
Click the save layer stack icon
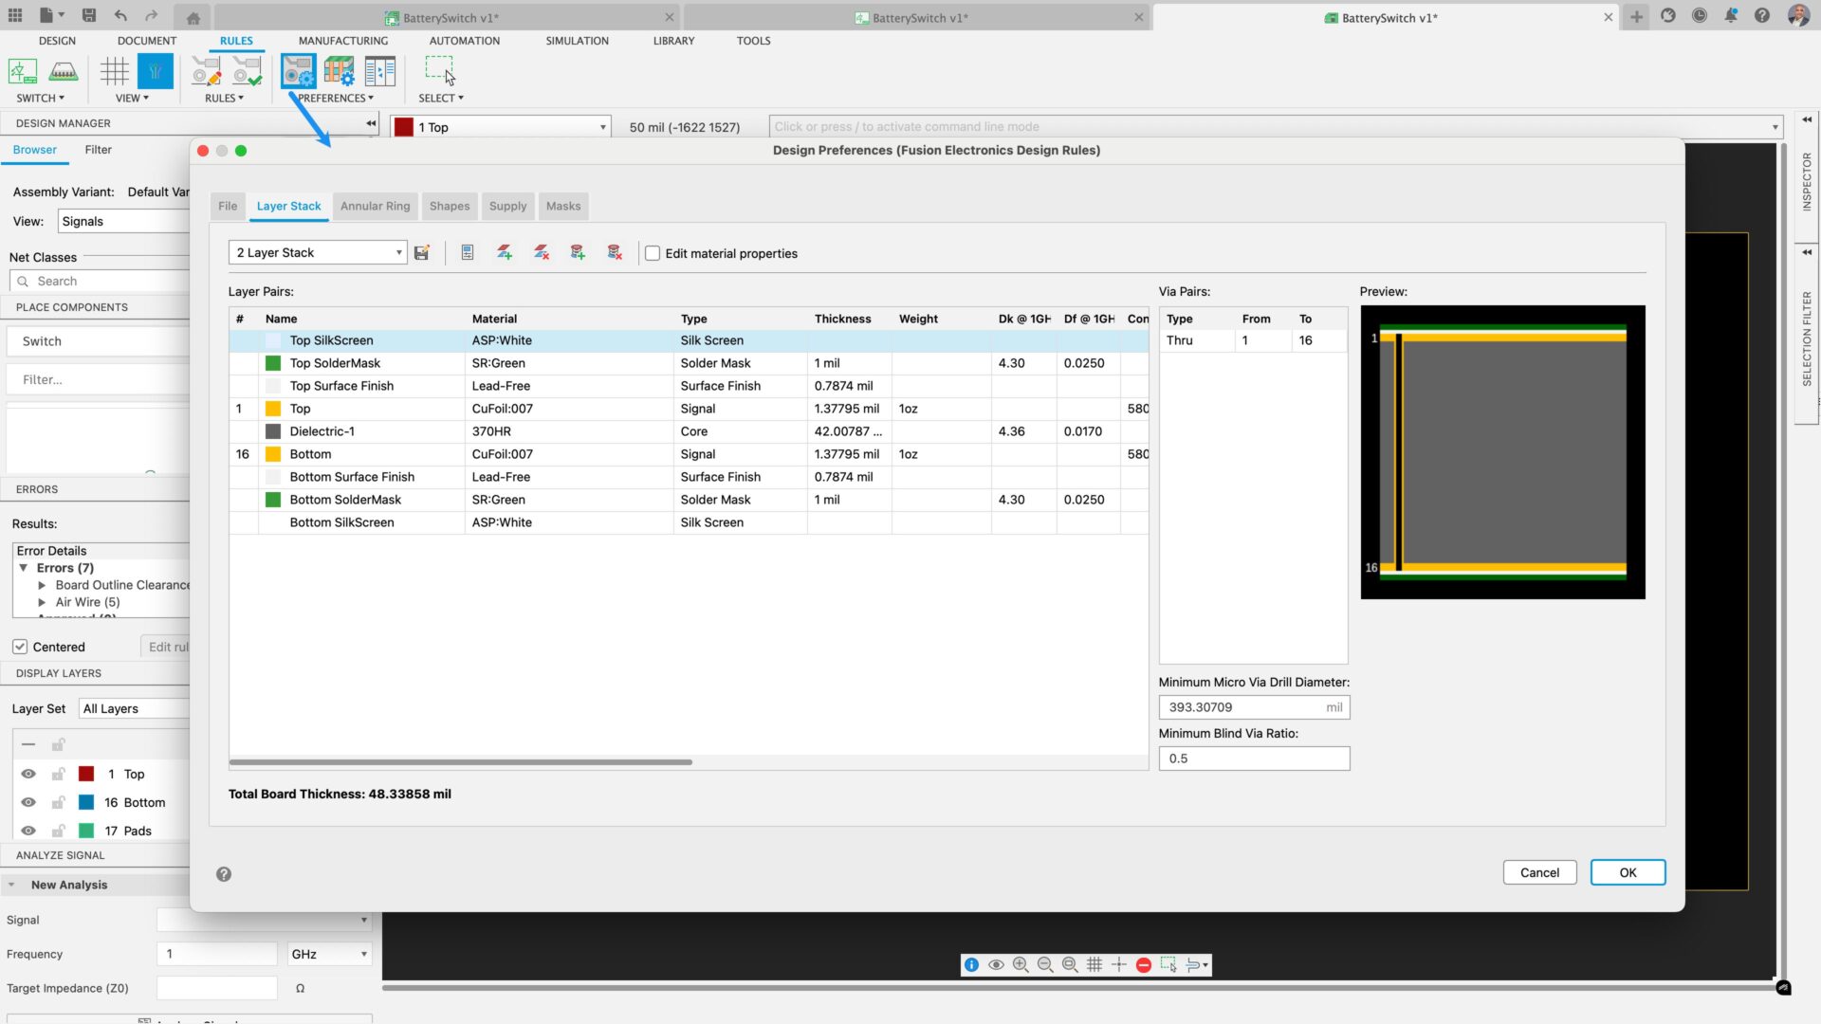click(422, 253)
